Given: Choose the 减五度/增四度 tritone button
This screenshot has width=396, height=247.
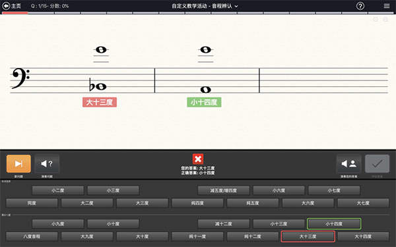Looking at the screenshot, I should (224, 190).
